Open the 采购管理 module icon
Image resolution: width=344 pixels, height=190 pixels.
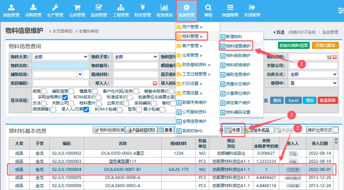(x=33, y=8)
